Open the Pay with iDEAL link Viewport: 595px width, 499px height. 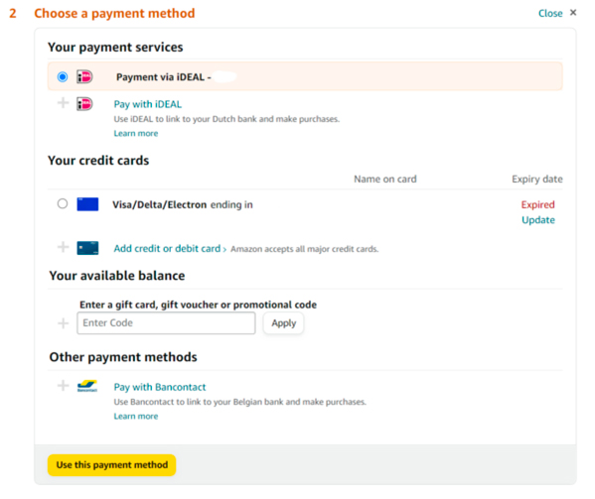click(148, 104)
